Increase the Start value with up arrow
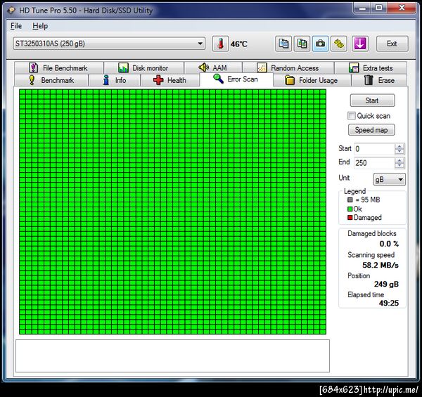The height and width of the screenshot is (397, 422). pyautogui.click(x=399, y=146)
